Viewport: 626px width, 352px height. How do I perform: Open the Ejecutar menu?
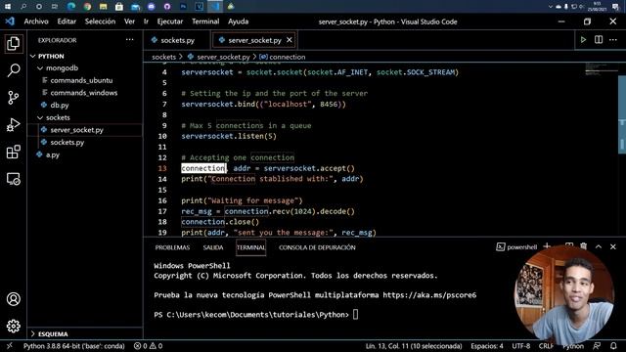(x=169, y=22)
